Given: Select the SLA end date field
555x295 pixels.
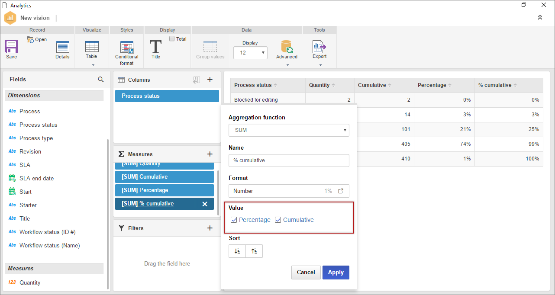Looking at the screenshot, I should click(x=37, y=178).
